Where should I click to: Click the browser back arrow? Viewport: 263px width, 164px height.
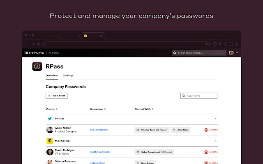[27, 44]
